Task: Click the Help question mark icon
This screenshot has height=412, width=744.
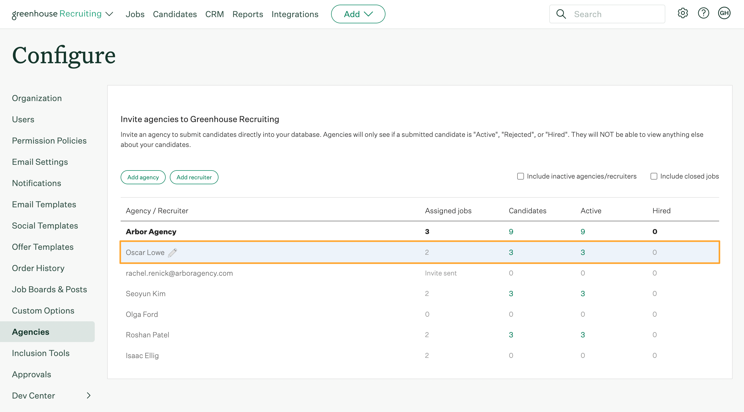Action: click(704, 14)
